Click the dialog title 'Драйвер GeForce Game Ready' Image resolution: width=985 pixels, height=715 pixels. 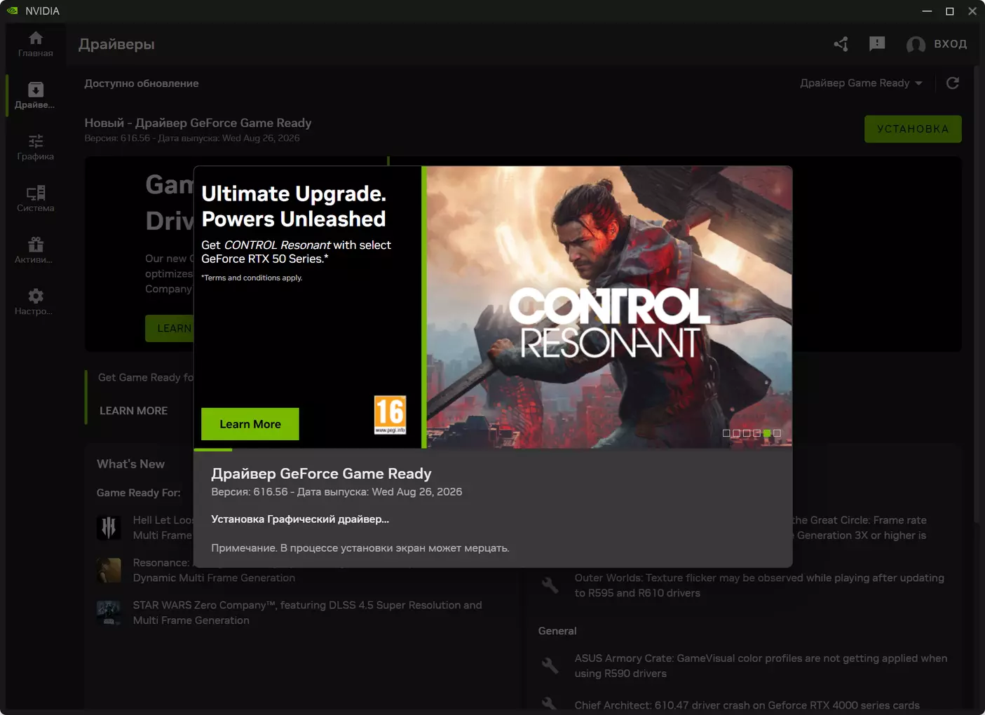[x=321, y=474]
